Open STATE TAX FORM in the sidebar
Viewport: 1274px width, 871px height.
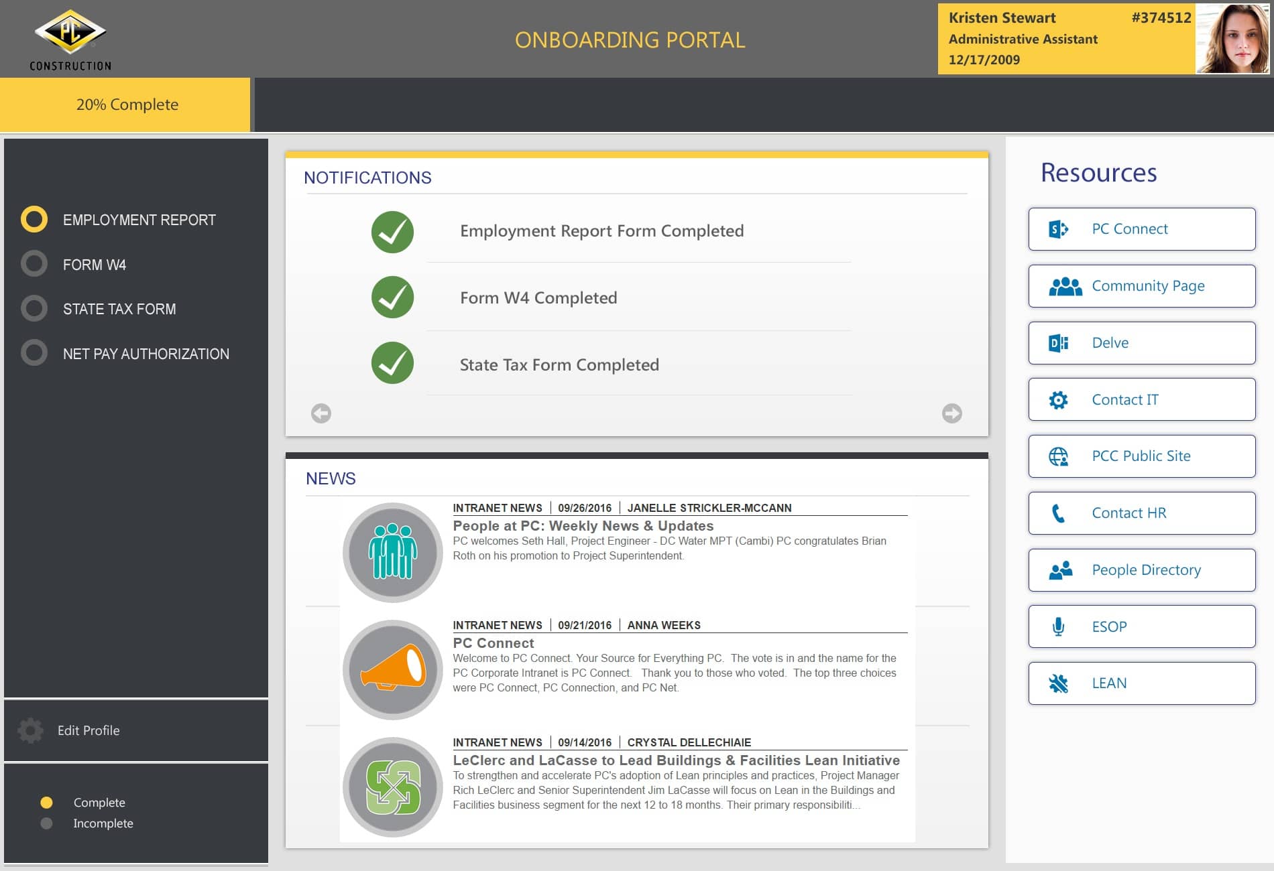[x=119, y=309]
